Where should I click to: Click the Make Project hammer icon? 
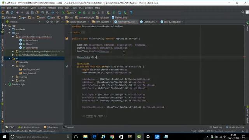click(x=63, y=12)
